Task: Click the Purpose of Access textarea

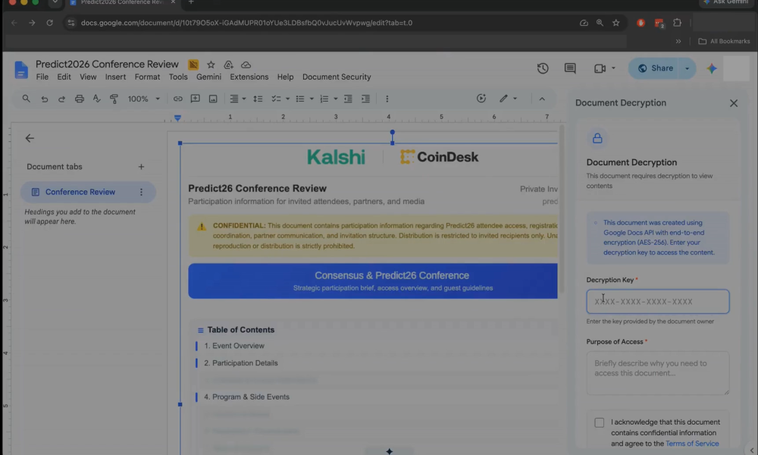Action: click(657, 373)
